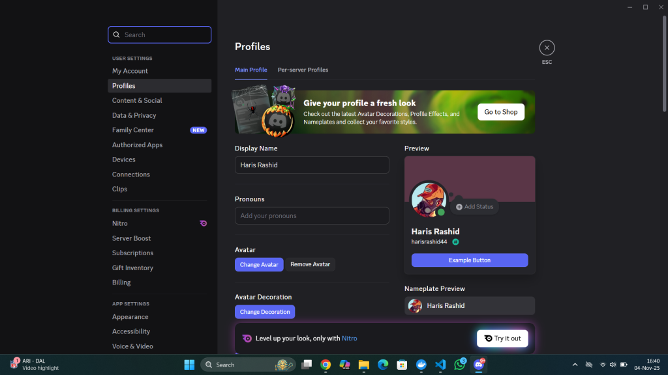Click the badge icon beside harisrashid44
Viewport: 668px width, 375px height.
pyautogui.click(x=455, y=242)
